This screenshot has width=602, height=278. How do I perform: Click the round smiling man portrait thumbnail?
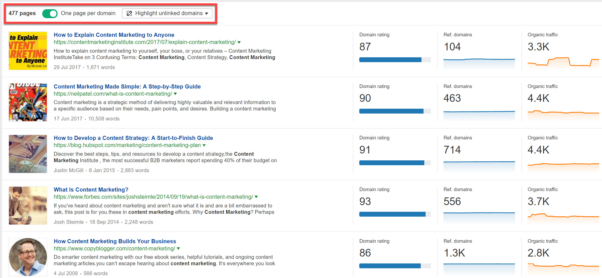click(28, 257)
